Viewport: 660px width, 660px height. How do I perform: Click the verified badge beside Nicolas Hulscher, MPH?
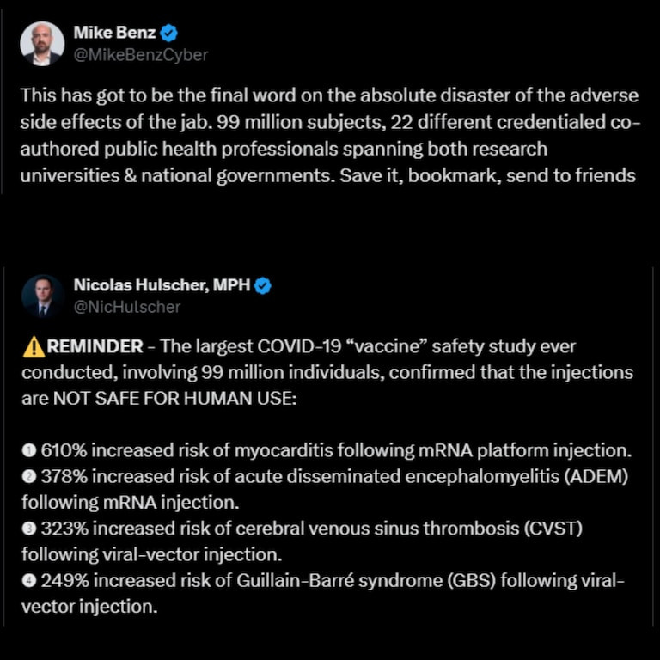pyautogui.click(x=263, y=286)
